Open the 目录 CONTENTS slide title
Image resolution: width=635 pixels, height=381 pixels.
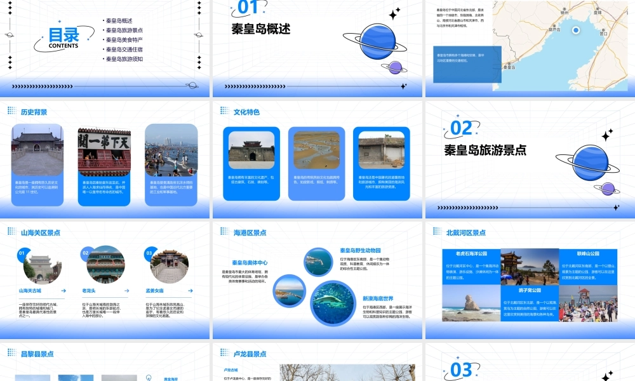click(x=63, y=38)
